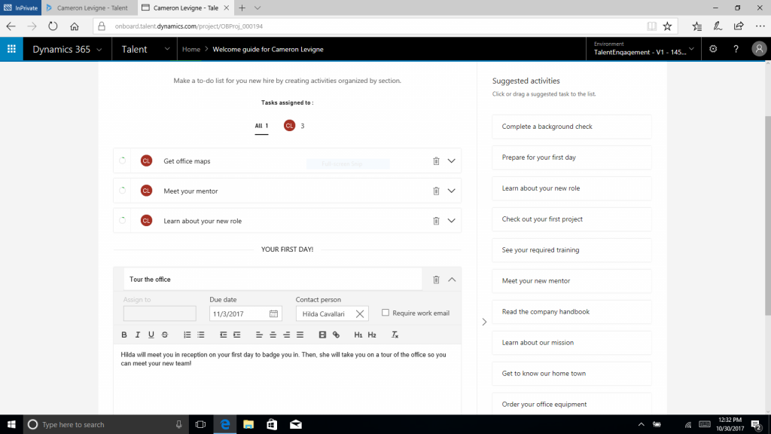Apply Heading 1 style in the toolbar

click(358, 335)
